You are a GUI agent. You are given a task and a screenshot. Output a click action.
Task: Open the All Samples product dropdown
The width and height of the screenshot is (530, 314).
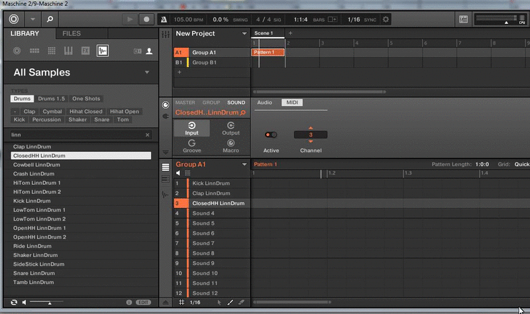[147, 72]
